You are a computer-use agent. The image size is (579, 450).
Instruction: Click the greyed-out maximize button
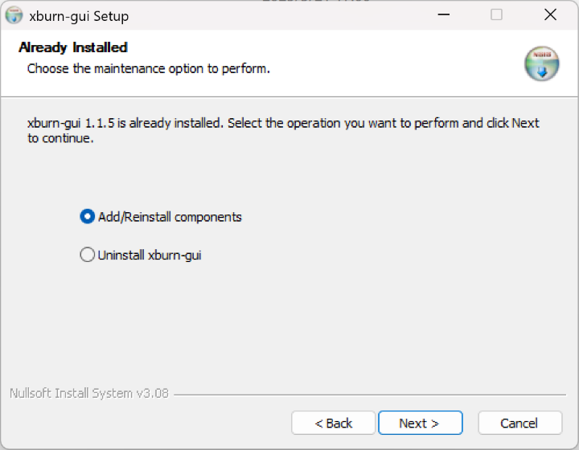(496, 14)
